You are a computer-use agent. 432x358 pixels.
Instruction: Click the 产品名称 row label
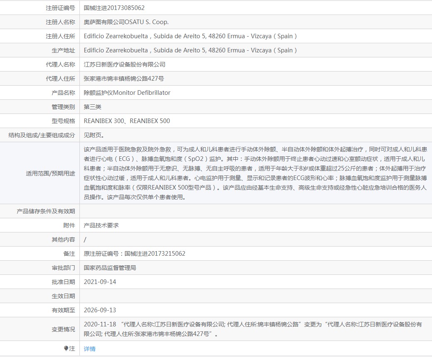(63, 93)
